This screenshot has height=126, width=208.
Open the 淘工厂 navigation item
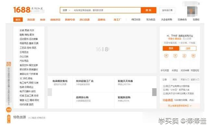coord(117,19)
